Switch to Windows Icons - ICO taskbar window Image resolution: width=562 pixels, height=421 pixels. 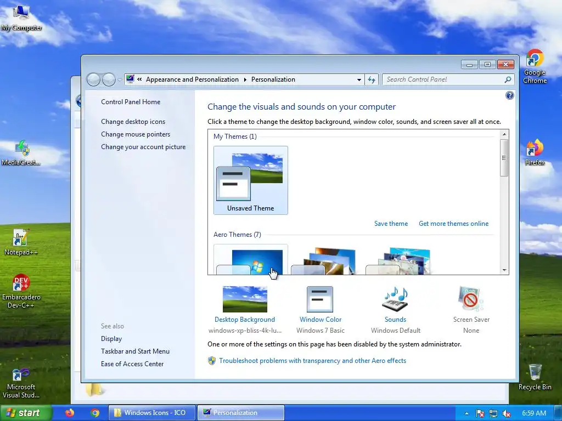pyautogui.click(x=152, y=413)
